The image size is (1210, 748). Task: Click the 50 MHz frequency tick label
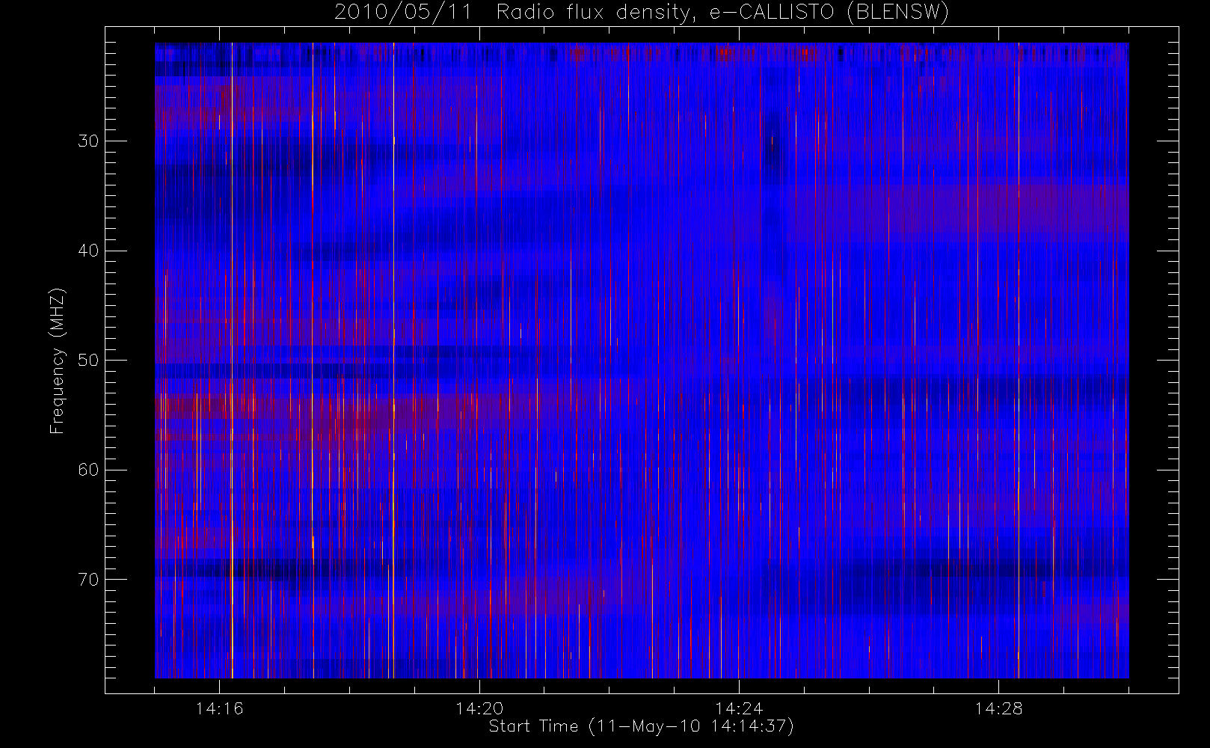(88, 361)
